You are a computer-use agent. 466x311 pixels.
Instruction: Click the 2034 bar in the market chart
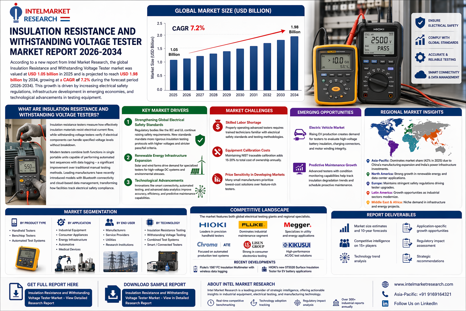pyautogui.click(x=294, y=63)
